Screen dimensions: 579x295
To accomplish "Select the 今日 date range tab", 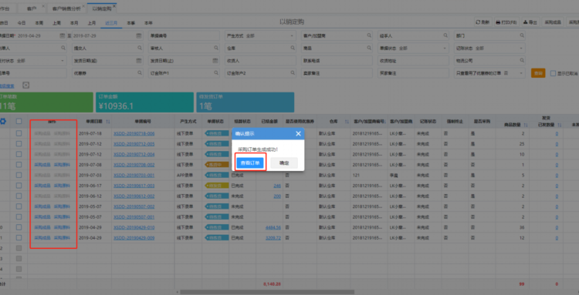I will (22, 23).
